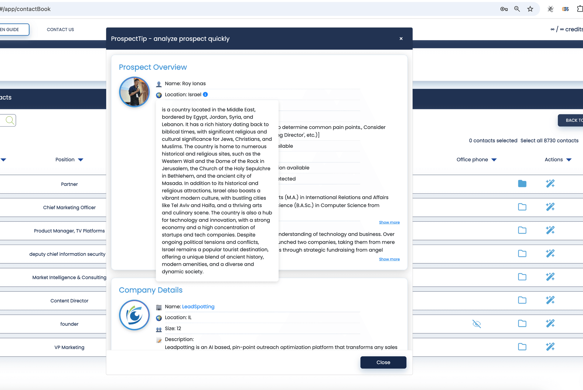Viewport: 583px width, 390px height.
Task: Click the bookmark star in browser address bar
Action: coord(530,9)
